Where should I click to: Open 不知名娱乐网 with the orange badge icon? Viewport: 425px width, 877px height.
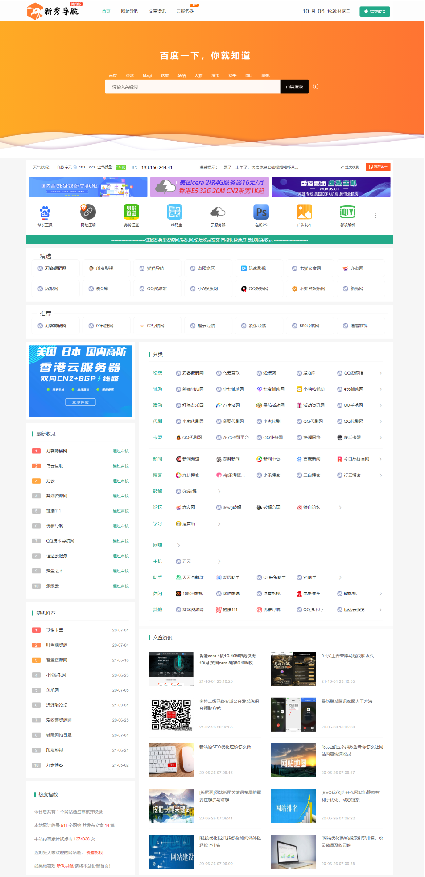coord(309,289)
